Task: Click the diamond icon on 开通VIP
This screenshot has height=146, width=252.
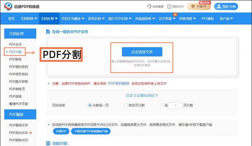Action: (193, 7)
